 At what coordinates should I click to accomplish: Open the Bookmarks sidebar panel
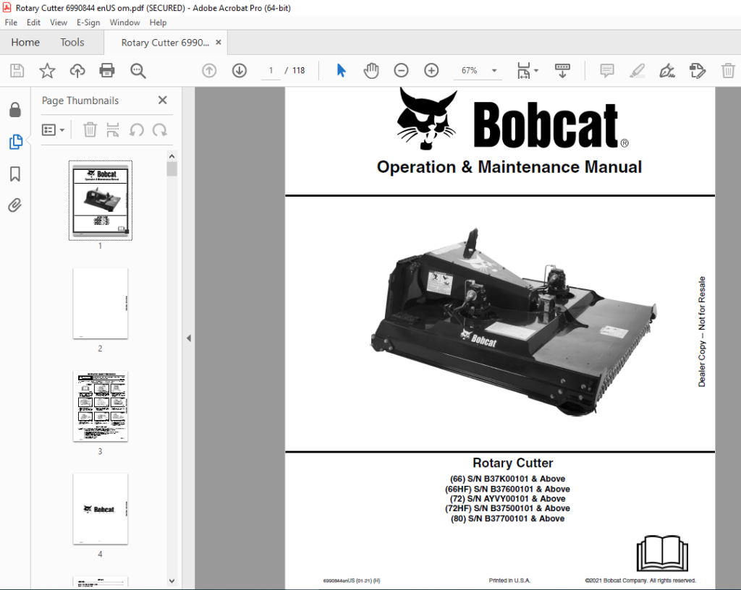15,174
